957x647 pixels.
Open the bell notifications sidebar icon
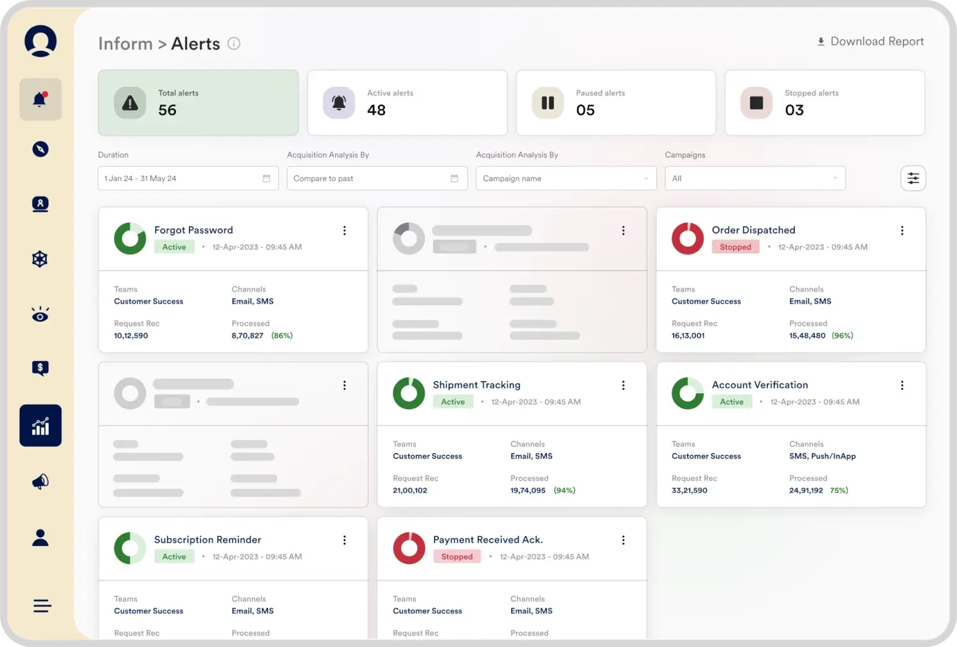40,100
